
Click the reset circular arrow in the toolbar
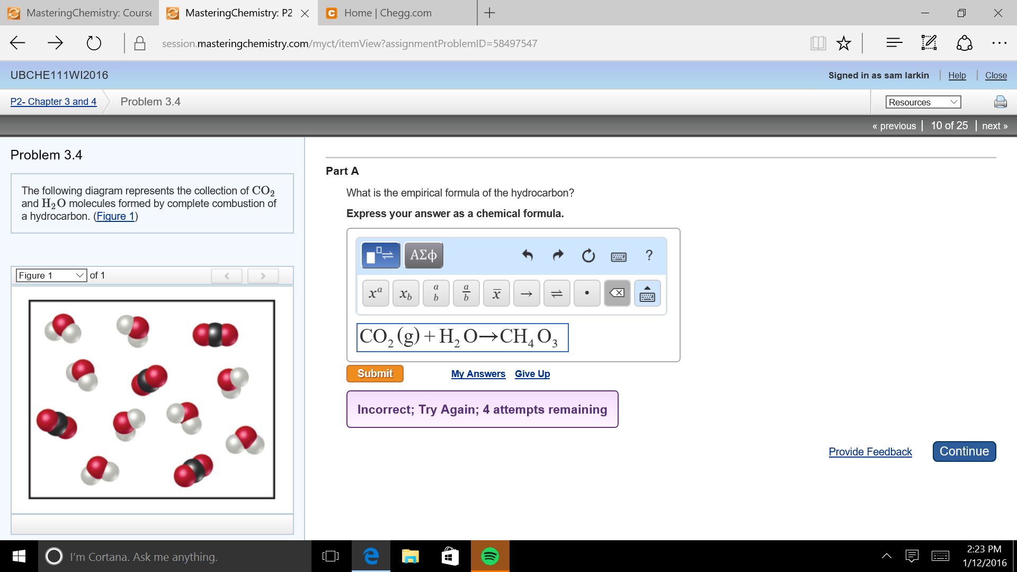click(588, 256)
